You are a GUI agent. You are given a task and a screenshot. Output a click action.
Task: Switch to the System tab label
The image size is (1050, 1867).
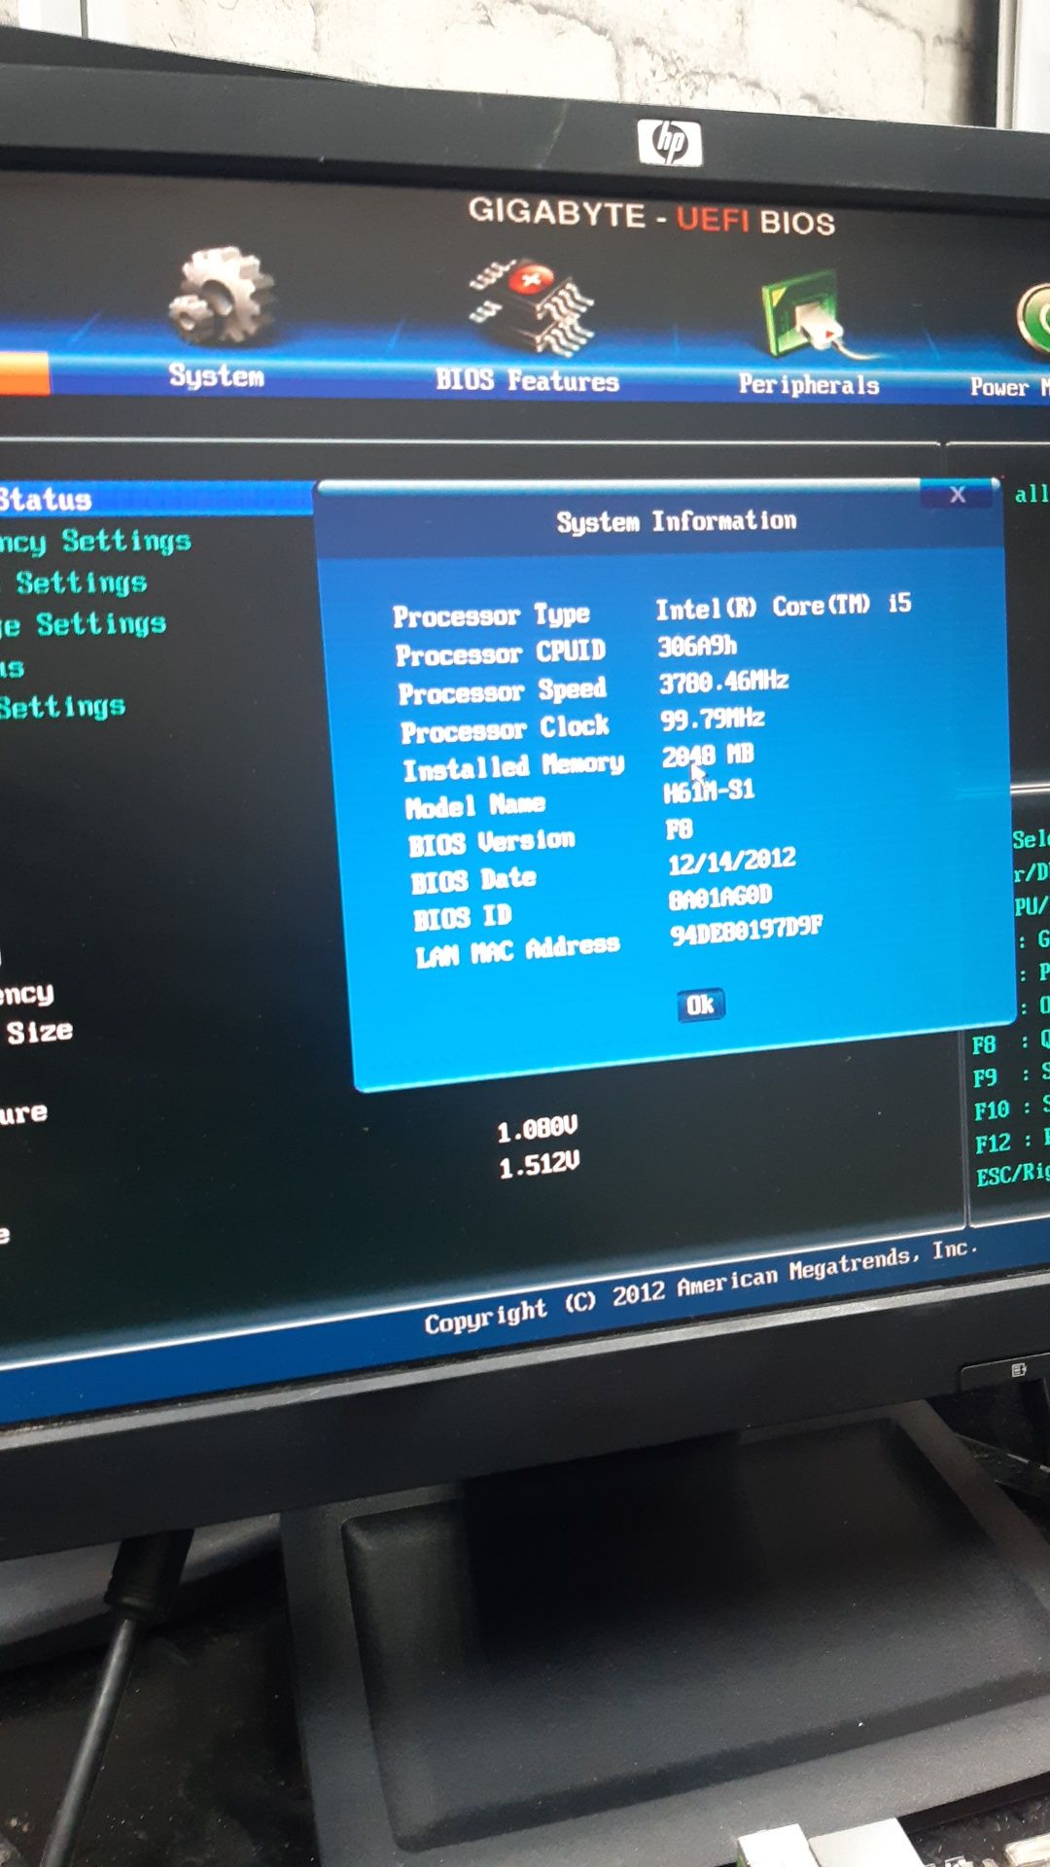(x=216, y=375)
